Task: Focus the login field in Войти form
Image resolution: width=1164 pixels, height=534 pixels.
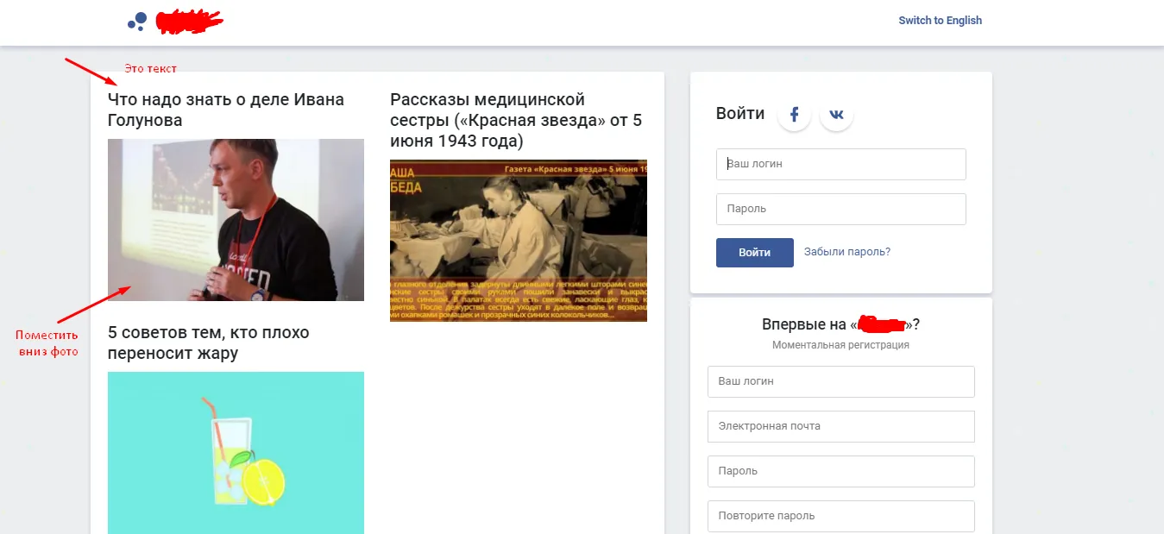Action: pyautogui.click(x=841, y=164)
